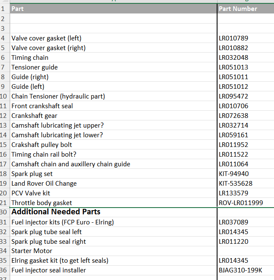Click the row 21 header number
The height and width of the screenshot is (280, 274).
(5, 203)
